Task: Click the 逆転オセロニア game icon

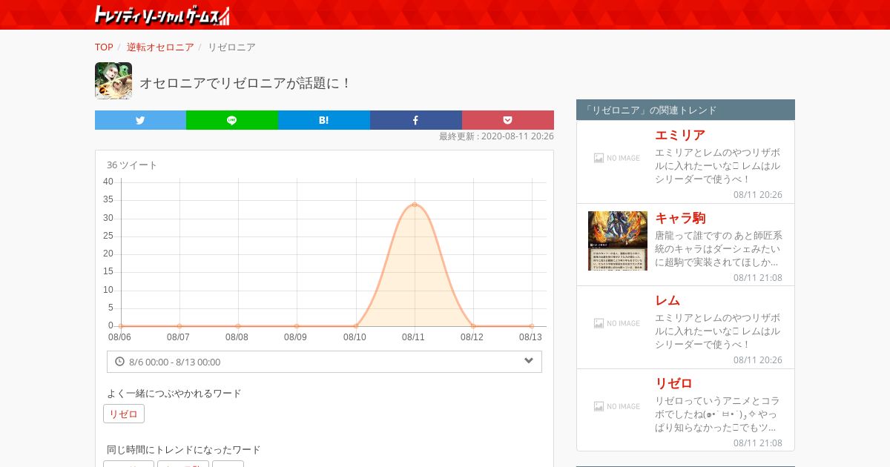Action: (113, 81)
